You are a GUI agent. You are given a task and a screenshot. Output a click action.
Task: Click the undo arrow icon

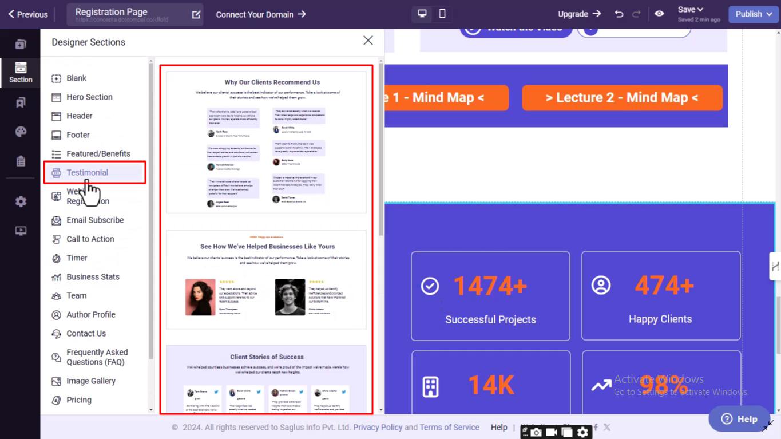[619, 14]
